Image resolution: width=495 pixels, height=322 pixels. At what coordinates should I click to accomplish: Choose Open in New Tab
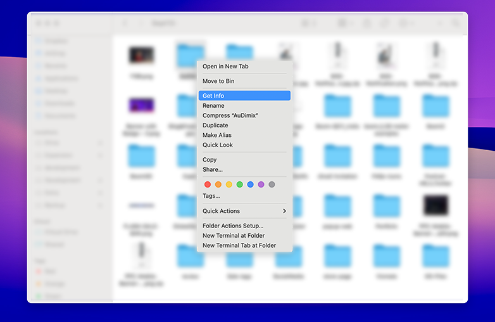(x=244, y=67)
